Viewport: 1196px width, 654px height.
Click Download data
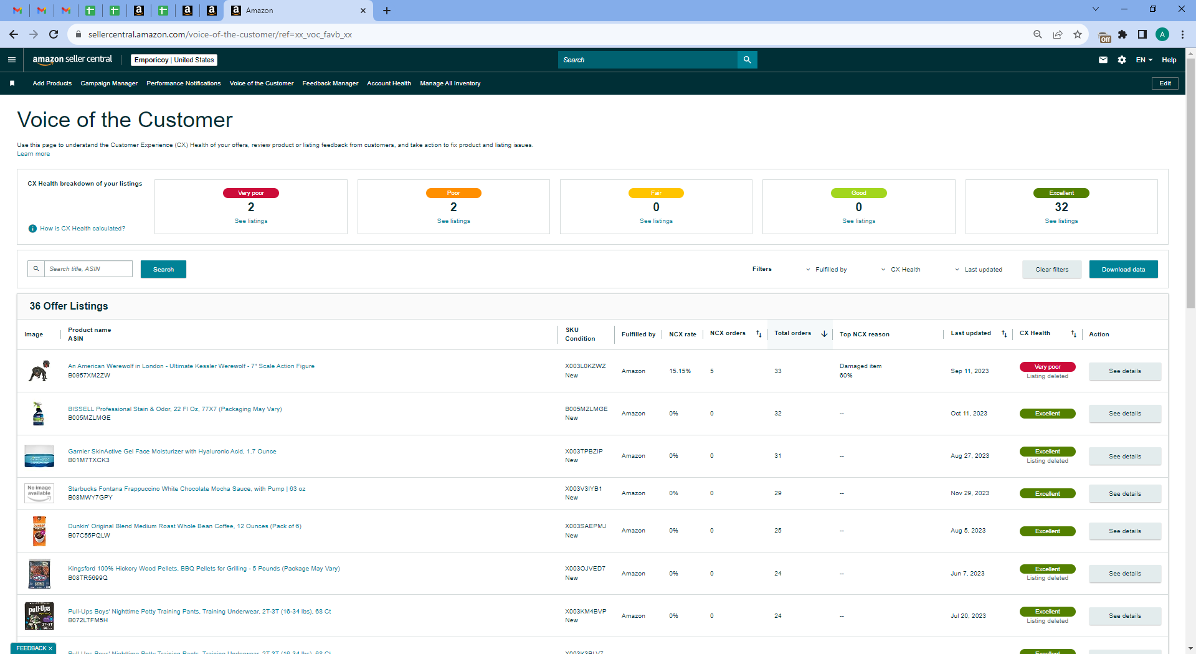(x=1124, y=269)
